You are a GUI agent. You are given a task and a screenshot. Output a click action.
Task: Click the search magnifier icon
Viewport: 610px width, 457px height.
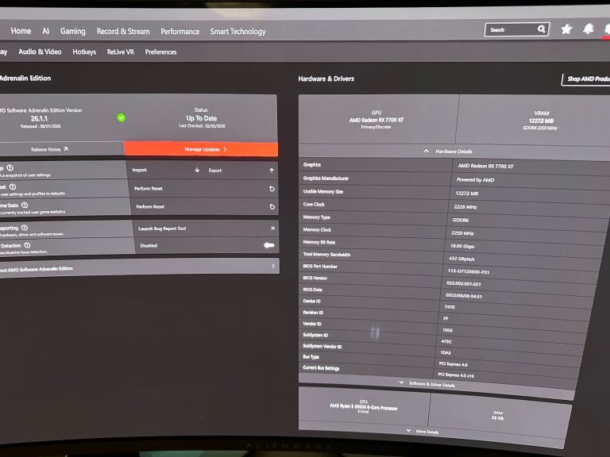click(x=541, y=29)
